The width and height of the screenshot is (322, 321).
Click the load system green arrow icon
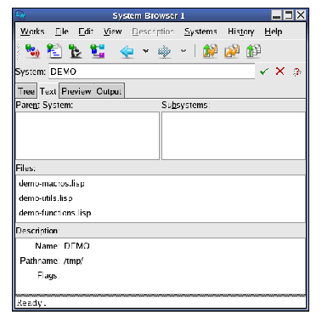point(253,51)
